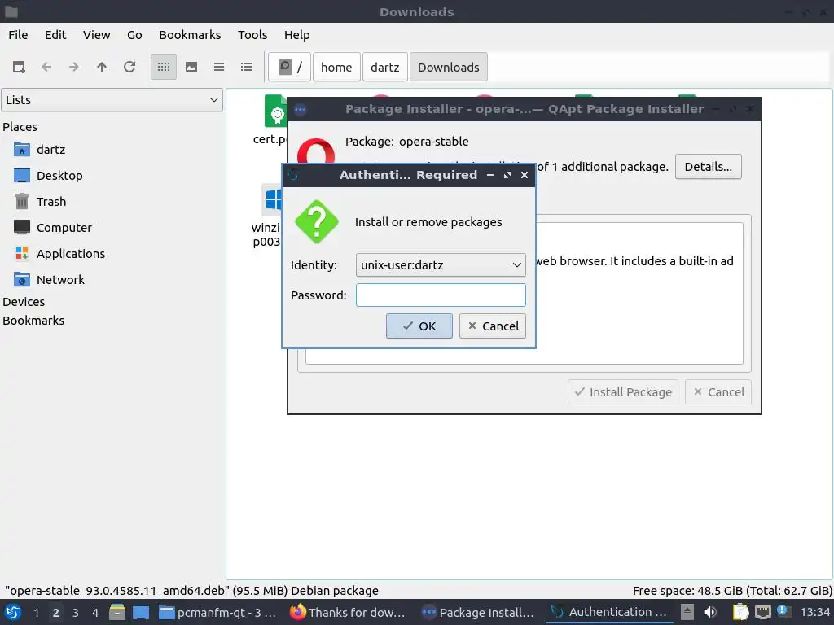Image resolution: width=834 pixels, height=625 pixels.
Task: Select the cert file icon
Action: coord(275,111)
